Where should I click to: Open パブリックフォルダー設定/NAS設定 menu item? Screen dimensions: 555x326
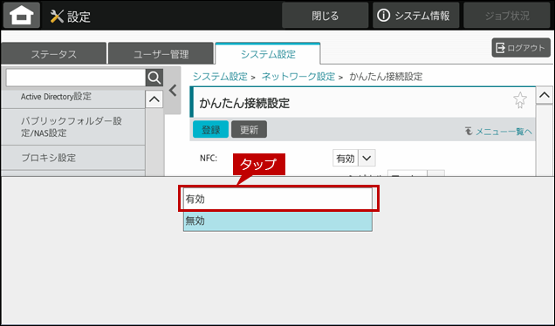[x=73, y=127]
